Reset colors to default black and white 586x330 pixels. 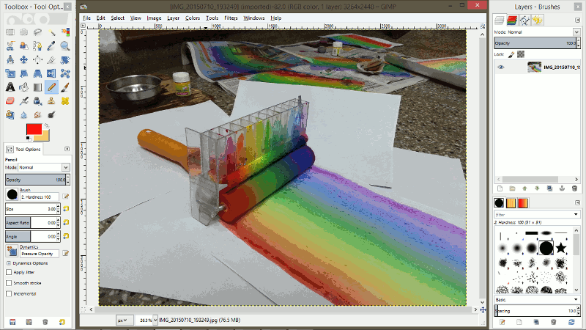[29, 139]
